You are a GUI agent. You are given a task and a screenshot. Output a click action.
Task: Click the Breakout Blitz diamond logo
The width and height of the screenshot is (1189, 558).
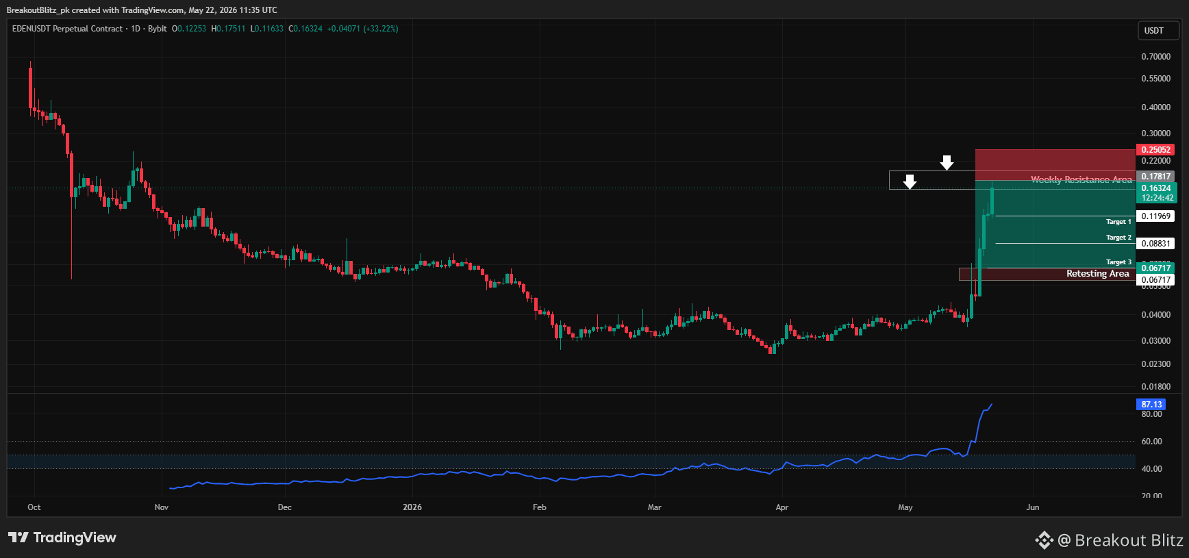pos(1044,540)
